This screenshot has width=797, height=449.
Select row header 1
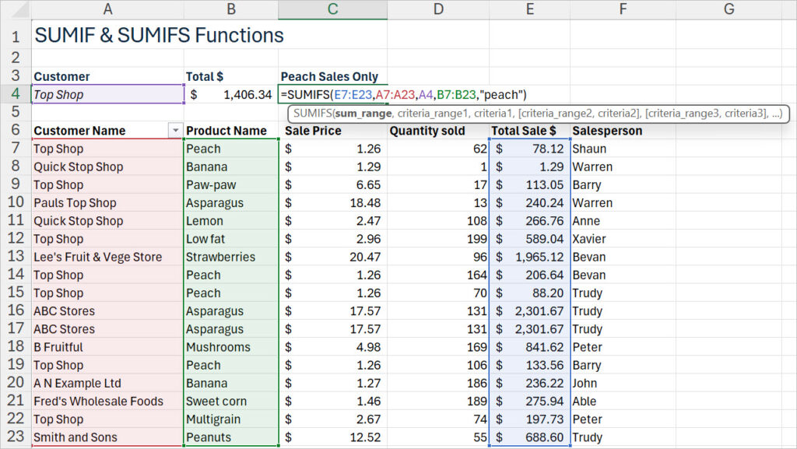(16, 37)
